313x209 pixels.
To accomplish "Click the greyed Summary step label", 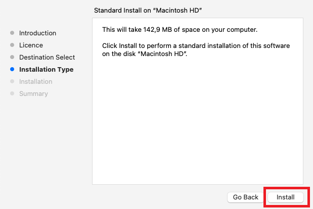I will click(33, 94).
